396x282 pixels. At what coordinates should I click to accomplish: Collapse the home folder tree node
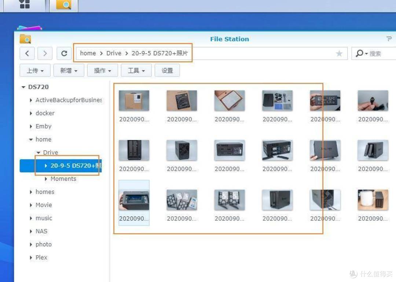point(31,139)
